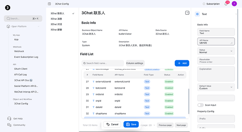The image size is (242, 132).
Task: Click the Community chat bubbles icon
Action: [9, 125]
